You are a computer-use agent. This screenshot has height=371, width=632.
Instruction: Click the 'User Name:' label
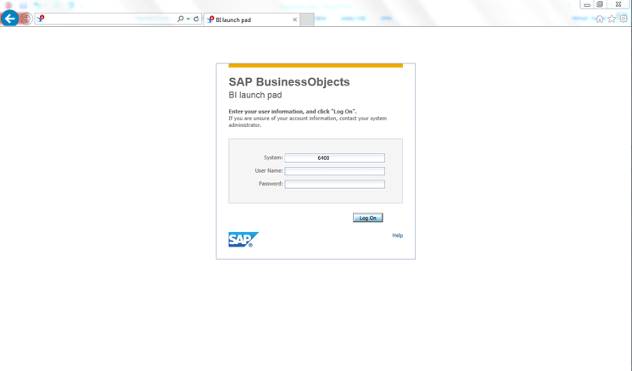[x=269, y=170]
